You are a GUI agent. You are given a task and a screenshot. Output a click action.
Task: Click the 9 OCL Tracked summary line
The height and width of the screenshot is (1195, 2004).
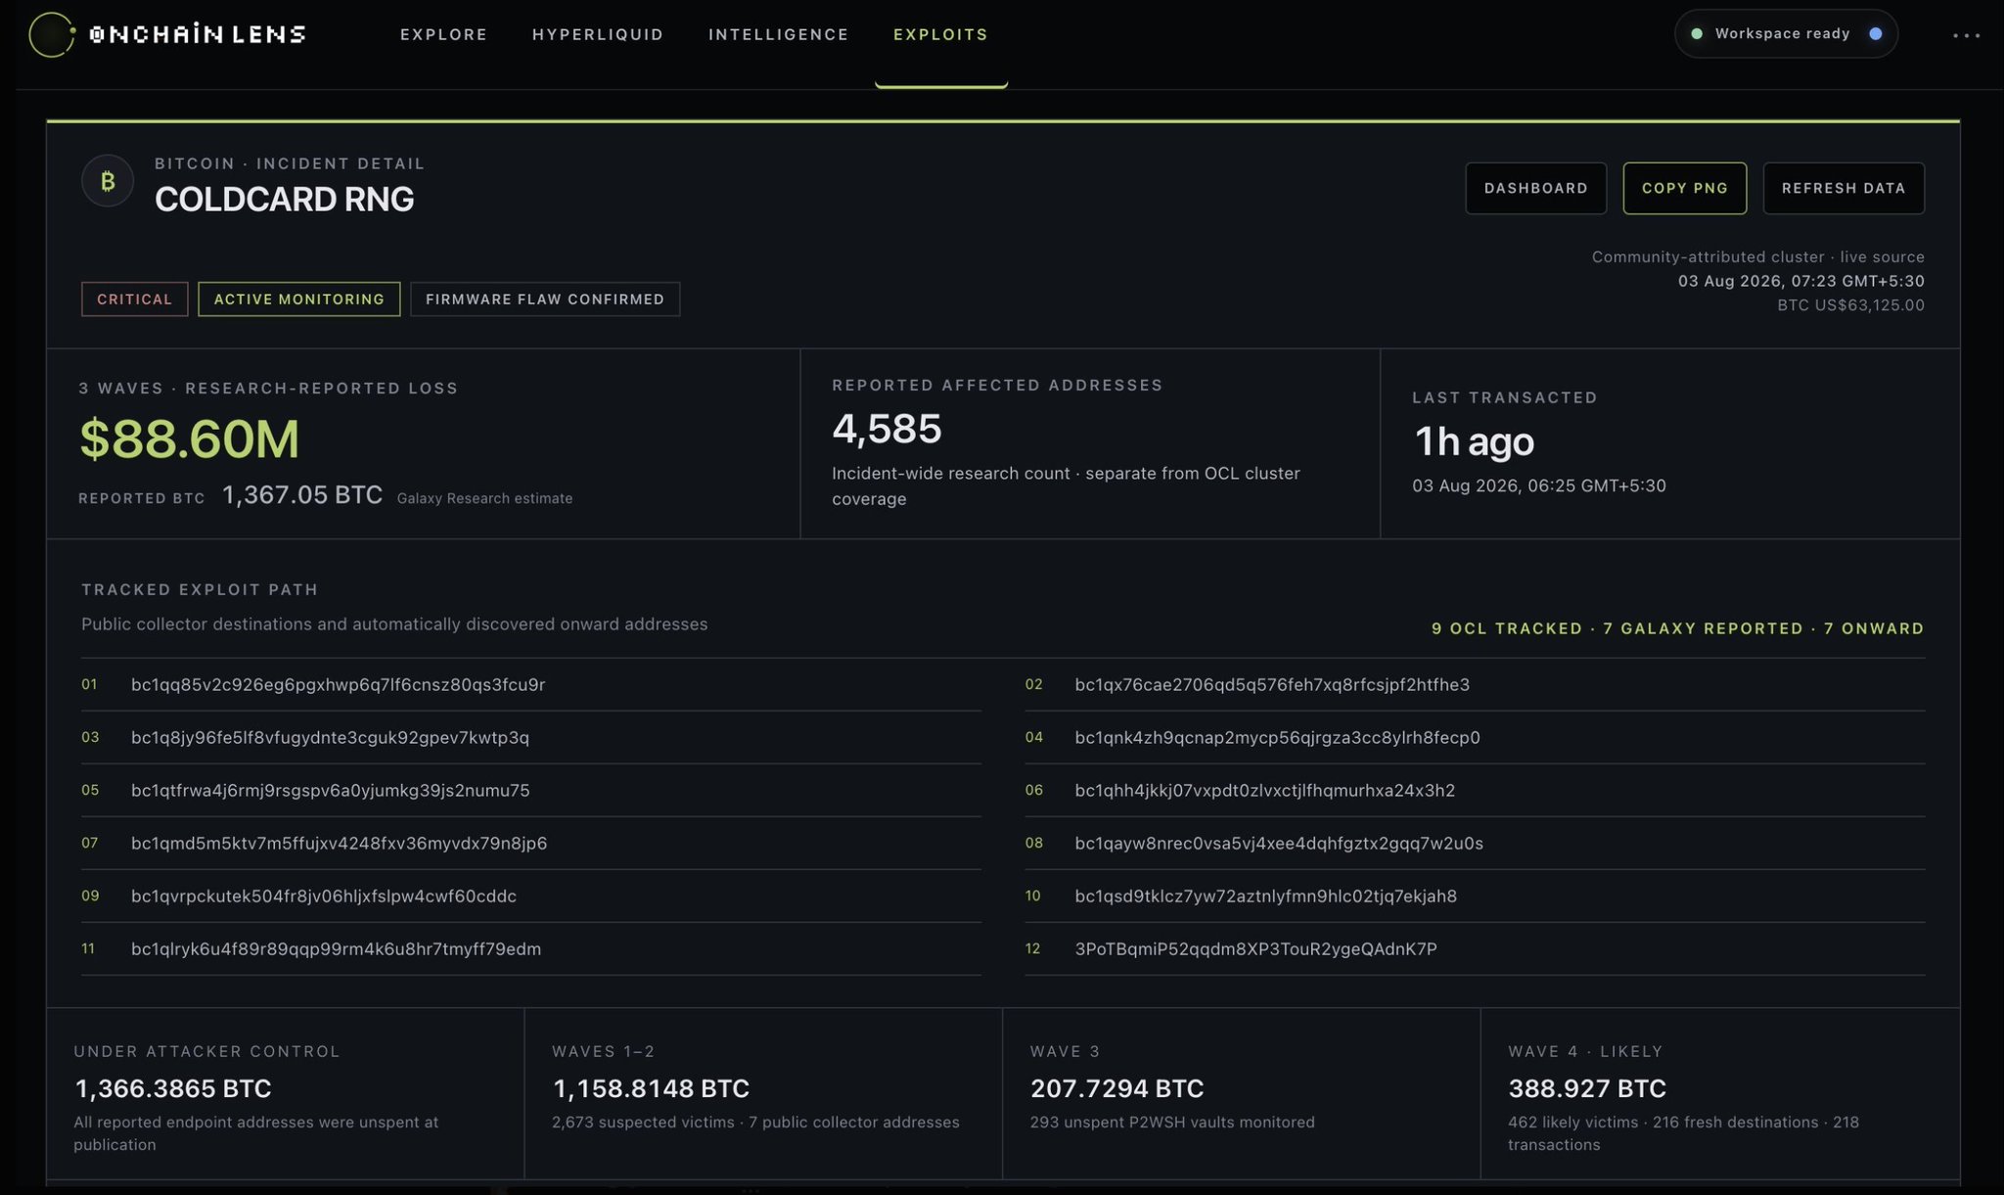tap(1678, 628)
